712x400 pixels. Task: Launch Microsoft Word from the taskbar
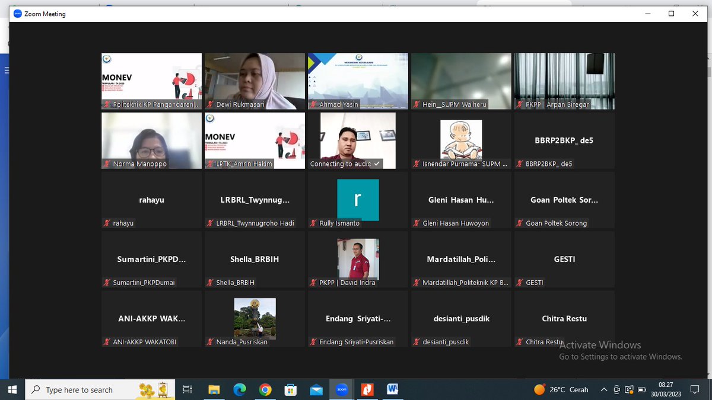tap(392, 389)
